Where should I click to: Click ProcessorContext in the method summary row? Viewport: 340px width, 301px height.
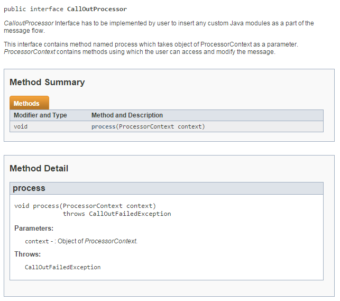tap(146, 126)
